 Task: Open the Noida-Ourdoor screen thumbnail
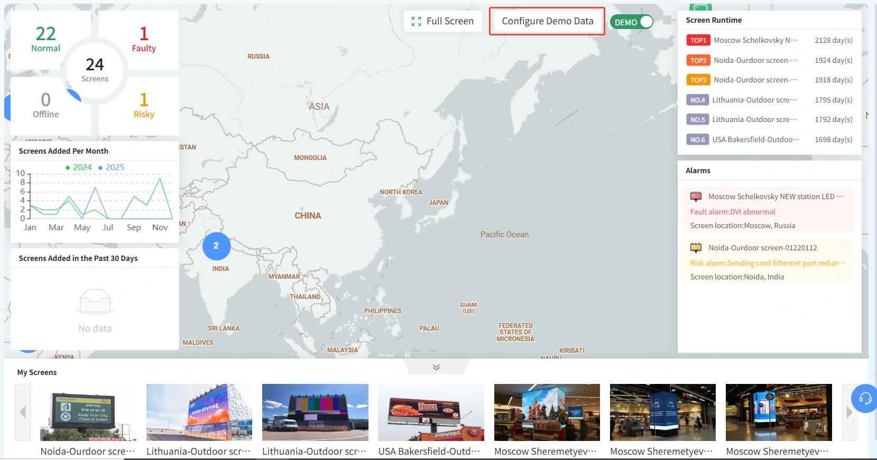[x=88, y=412]
